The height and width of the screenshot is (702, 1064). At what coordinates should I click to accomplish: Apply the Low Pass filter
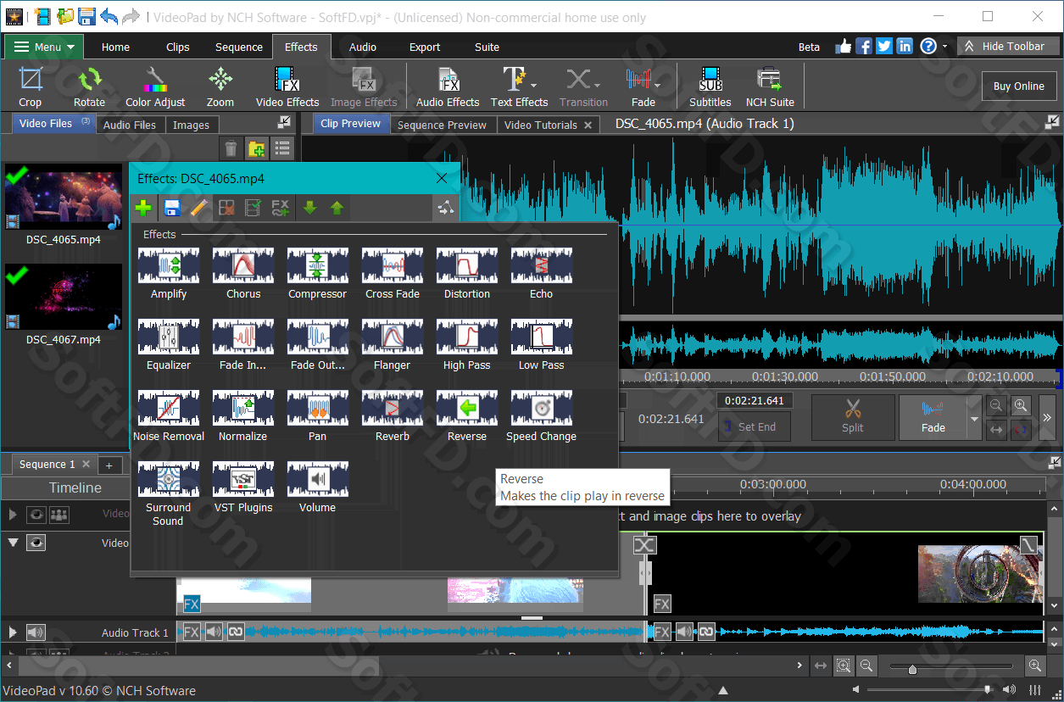point(542,345)
